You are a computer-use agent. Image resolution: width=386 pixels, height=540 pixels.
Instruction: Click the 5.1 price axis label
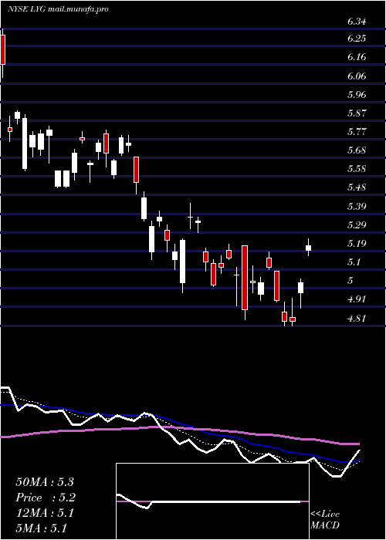pyautogui.click(x=354, y=262)
